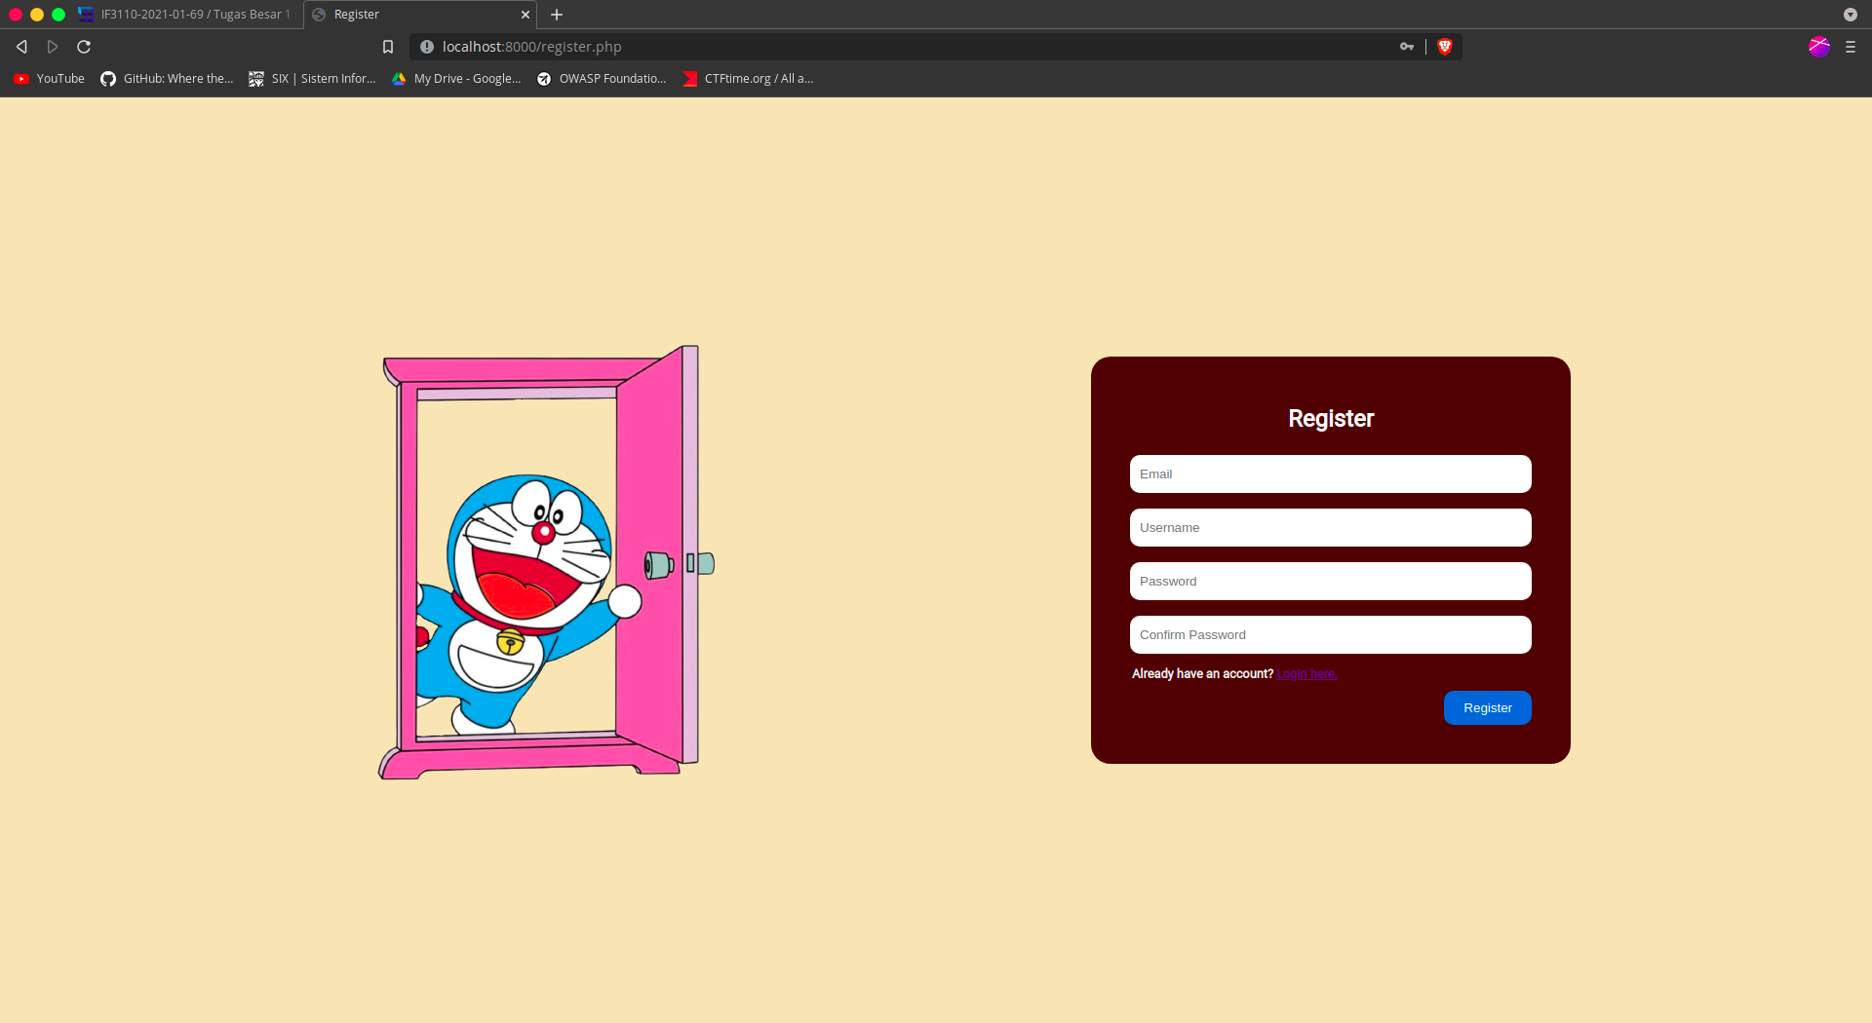The height and width of the screenshot is (1023, 1872).
Task: Open the My Drive Google bookmark
Action: (456, 79)
